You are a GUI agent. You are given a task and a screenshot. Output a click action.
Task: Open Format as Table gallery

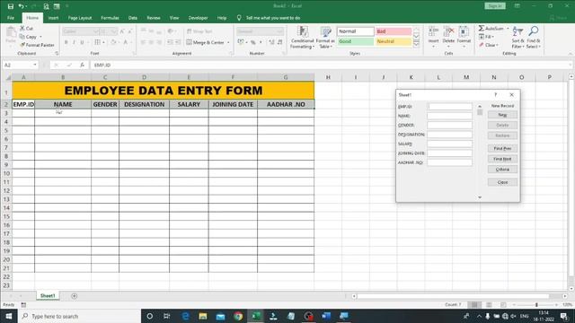click(325, 38)
